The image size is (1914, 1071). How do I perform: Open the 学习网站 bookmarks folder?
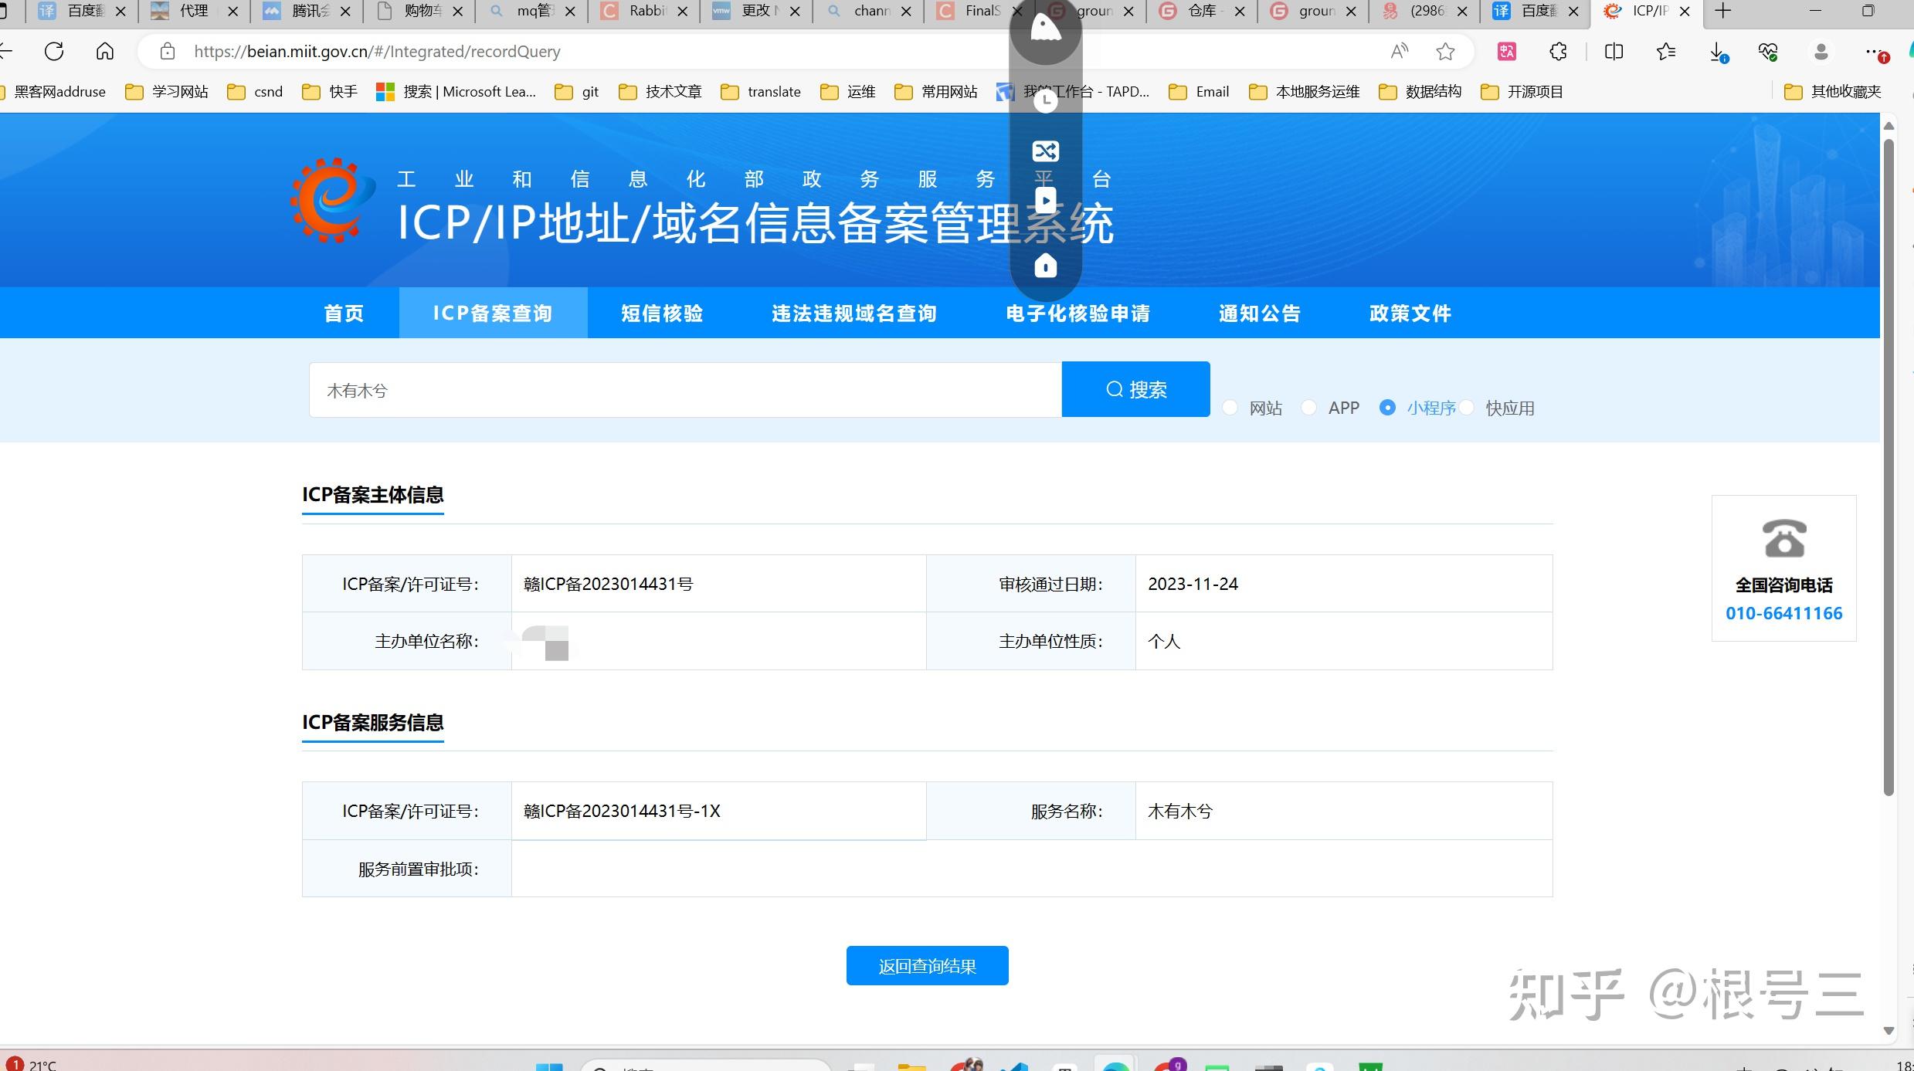point(167,92)
